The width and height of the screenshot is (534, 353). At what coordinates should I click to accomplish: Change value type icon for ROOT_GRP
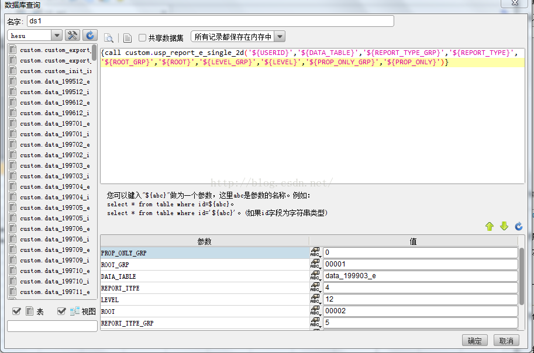click(315, 264)
